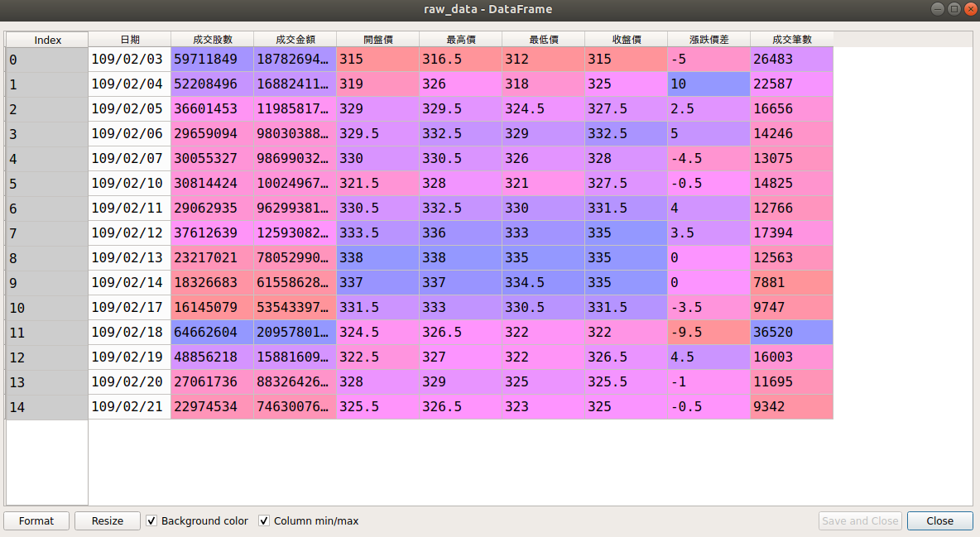980x537 pixels.
Task: Sort by the 收盤價 column header
Action: (627, 40)
